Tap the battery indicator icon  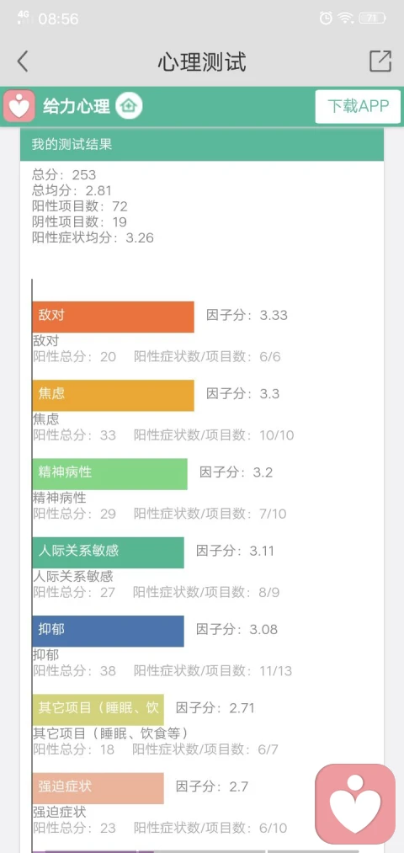pos(373,18)
